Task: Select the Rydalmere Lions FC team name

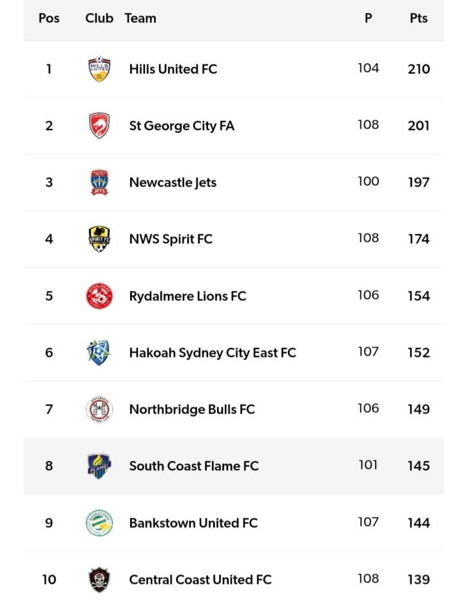Action: 187,296
